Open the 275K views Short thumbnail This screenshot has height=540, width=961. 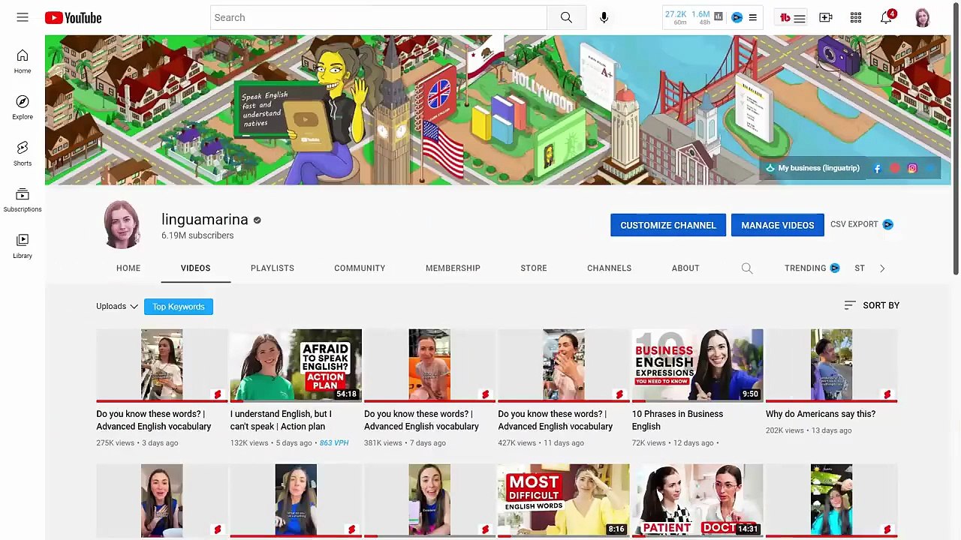coord(161,365)
